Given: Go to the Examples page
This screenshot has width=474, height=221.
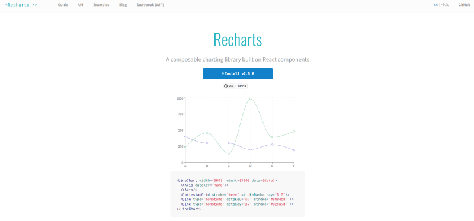Looking at the screenshot, I should pos(101,5).
